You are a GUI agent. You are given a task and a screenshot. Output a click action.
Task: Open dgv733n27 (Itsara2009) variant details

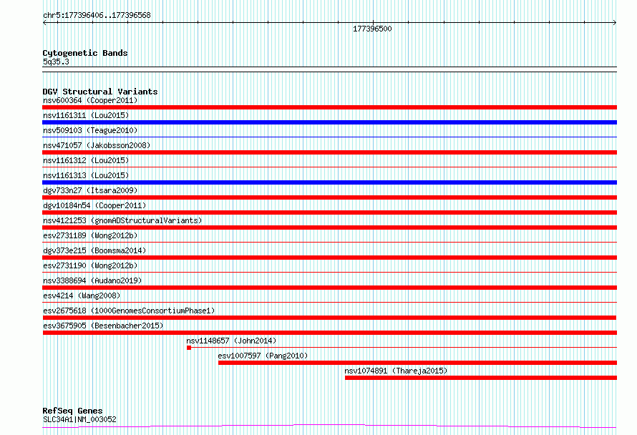click(90, 190)
